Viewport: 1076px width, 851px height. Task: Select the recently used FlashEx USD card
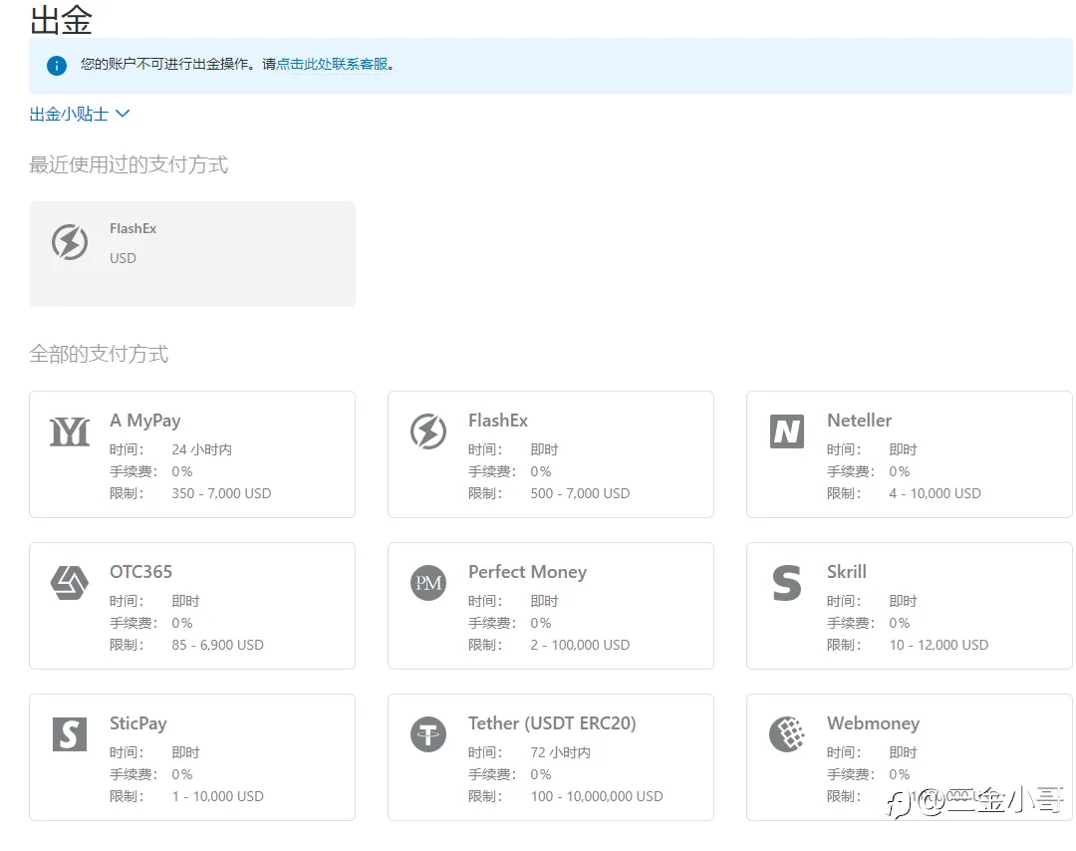(192, 254)
